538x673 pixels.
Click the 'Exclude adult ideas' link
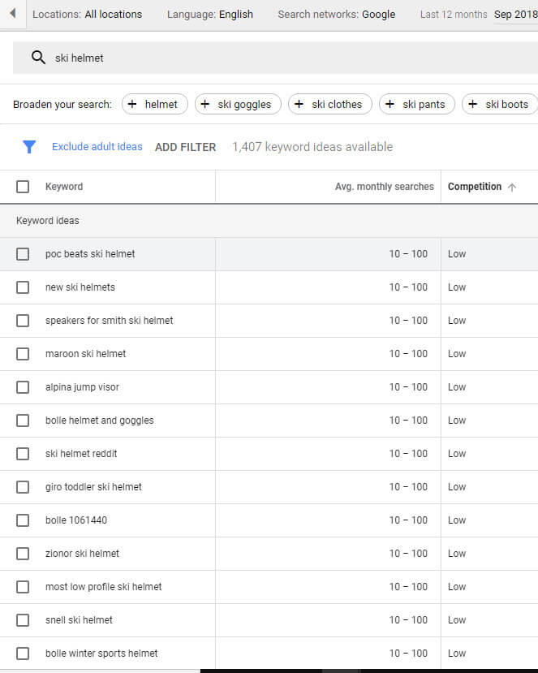[x=97, y=147]
